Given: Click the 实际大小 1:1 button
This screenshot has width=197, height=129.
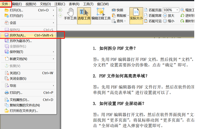Looking at the screenshot, I should click(x=136, y=16).
